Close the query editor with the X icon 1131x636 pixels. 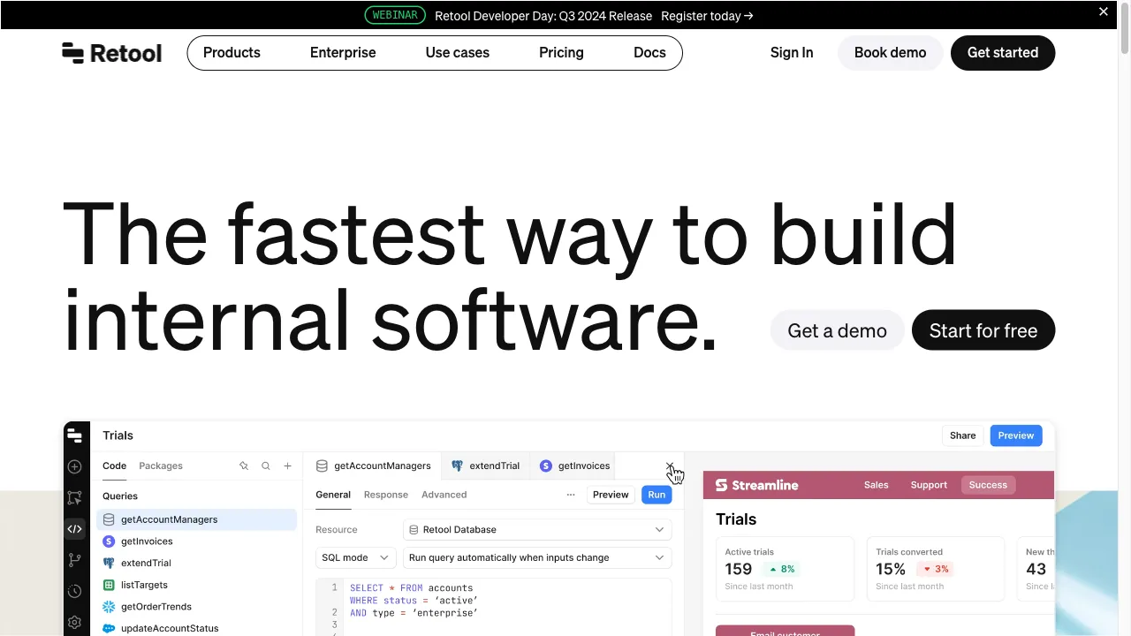pyautogui.click(x=670, y=466)
